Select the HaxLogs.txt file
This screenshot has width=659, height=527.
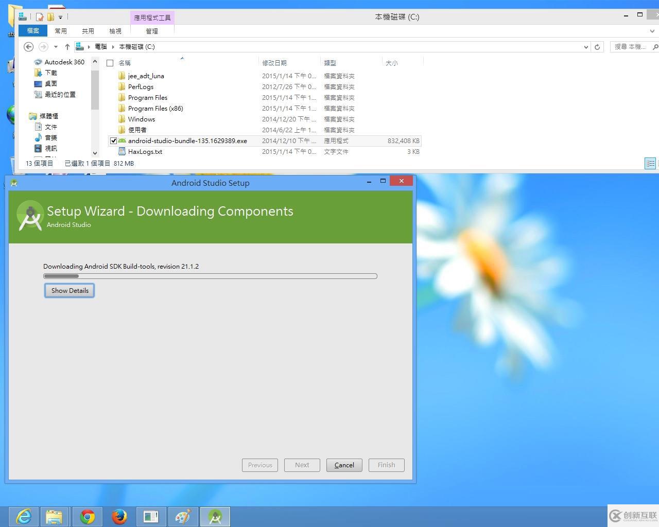pyautogui.click(x=145, y=152)
